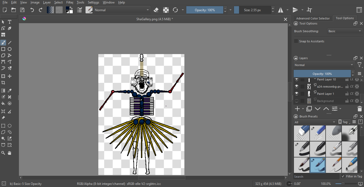Open Brush Smoothing dropdown
The image size is (364, 187).
click(x=345, y=31)
